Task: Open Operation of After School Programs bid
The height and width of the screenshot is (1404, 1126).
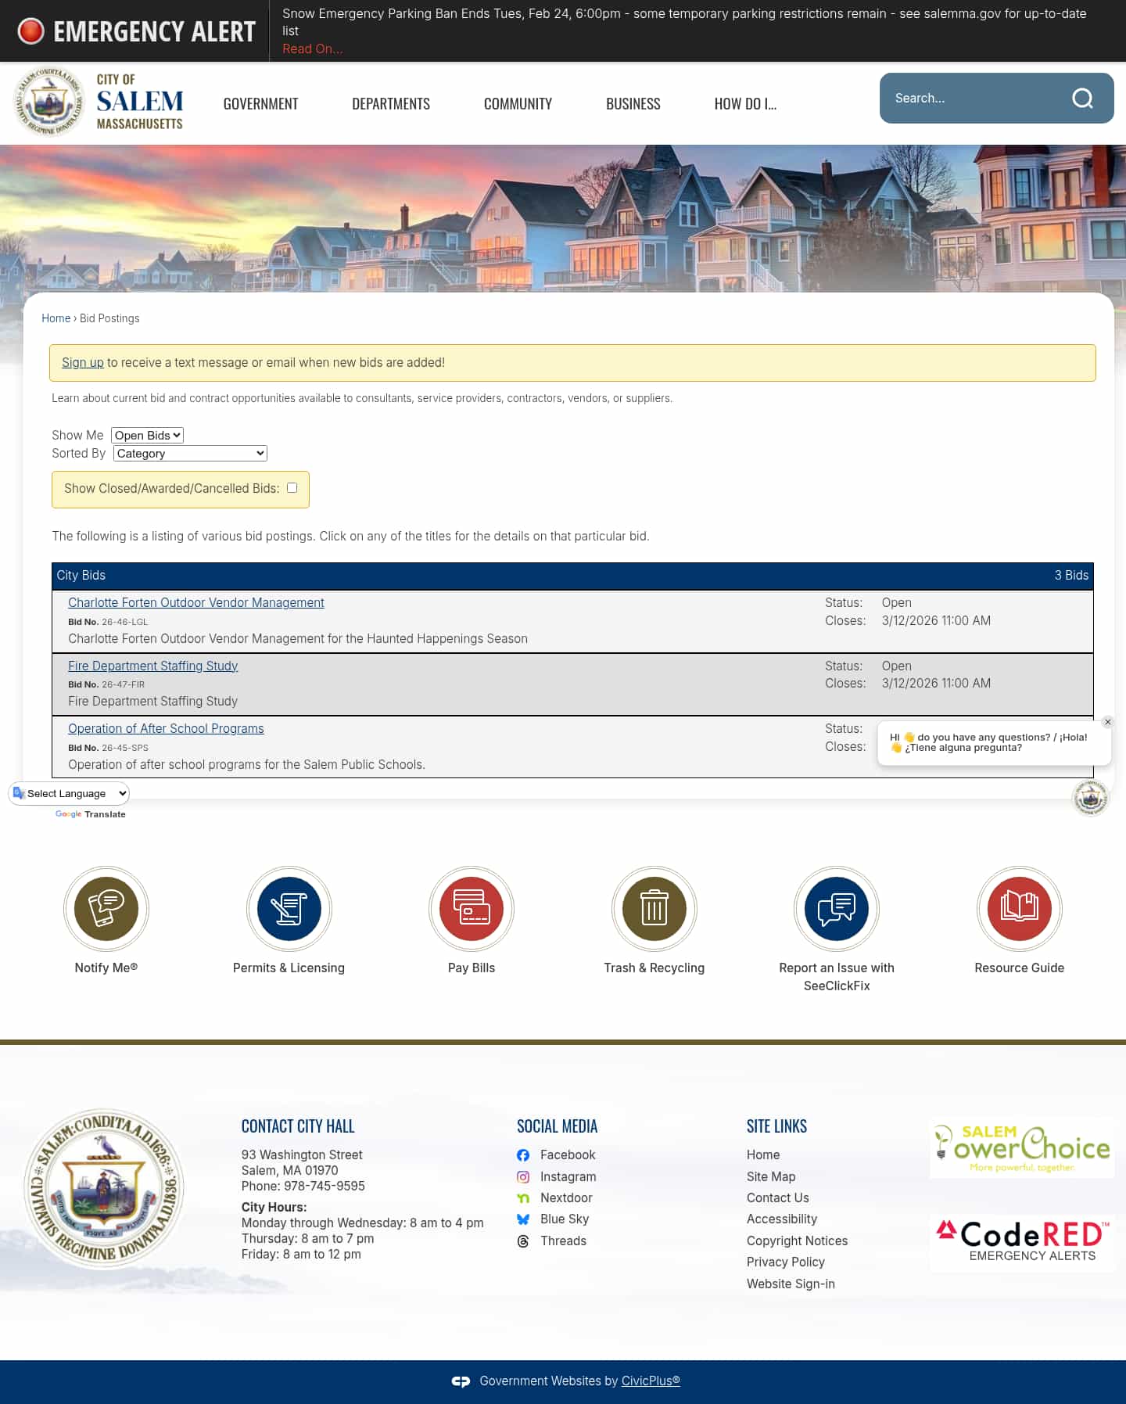Action: tap(166, 729)
